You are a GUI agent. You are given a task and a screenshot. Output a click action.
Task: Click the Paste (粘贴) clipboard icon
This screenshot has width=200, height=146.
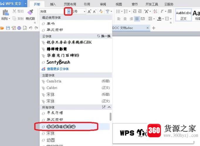(6, 13)
